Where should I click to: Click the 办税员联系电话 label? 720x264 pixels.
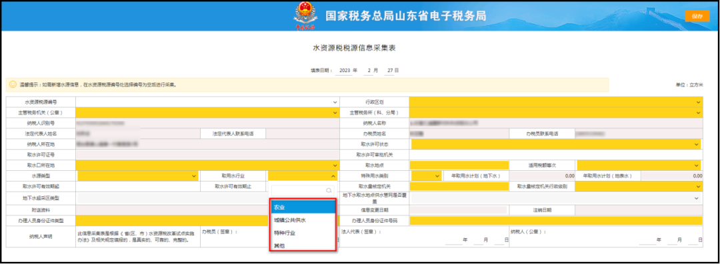pos(541,134)
